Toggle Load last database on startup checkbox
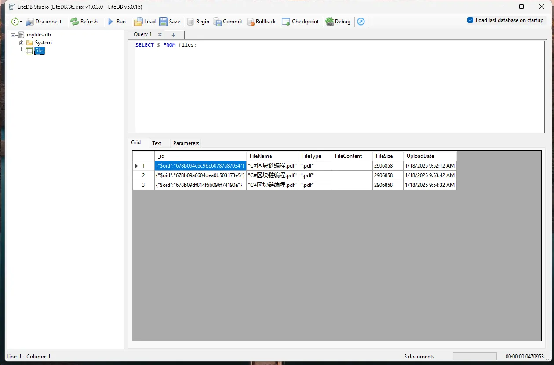The width and height of the screenshot is (554, 365). tap(470, 20)
